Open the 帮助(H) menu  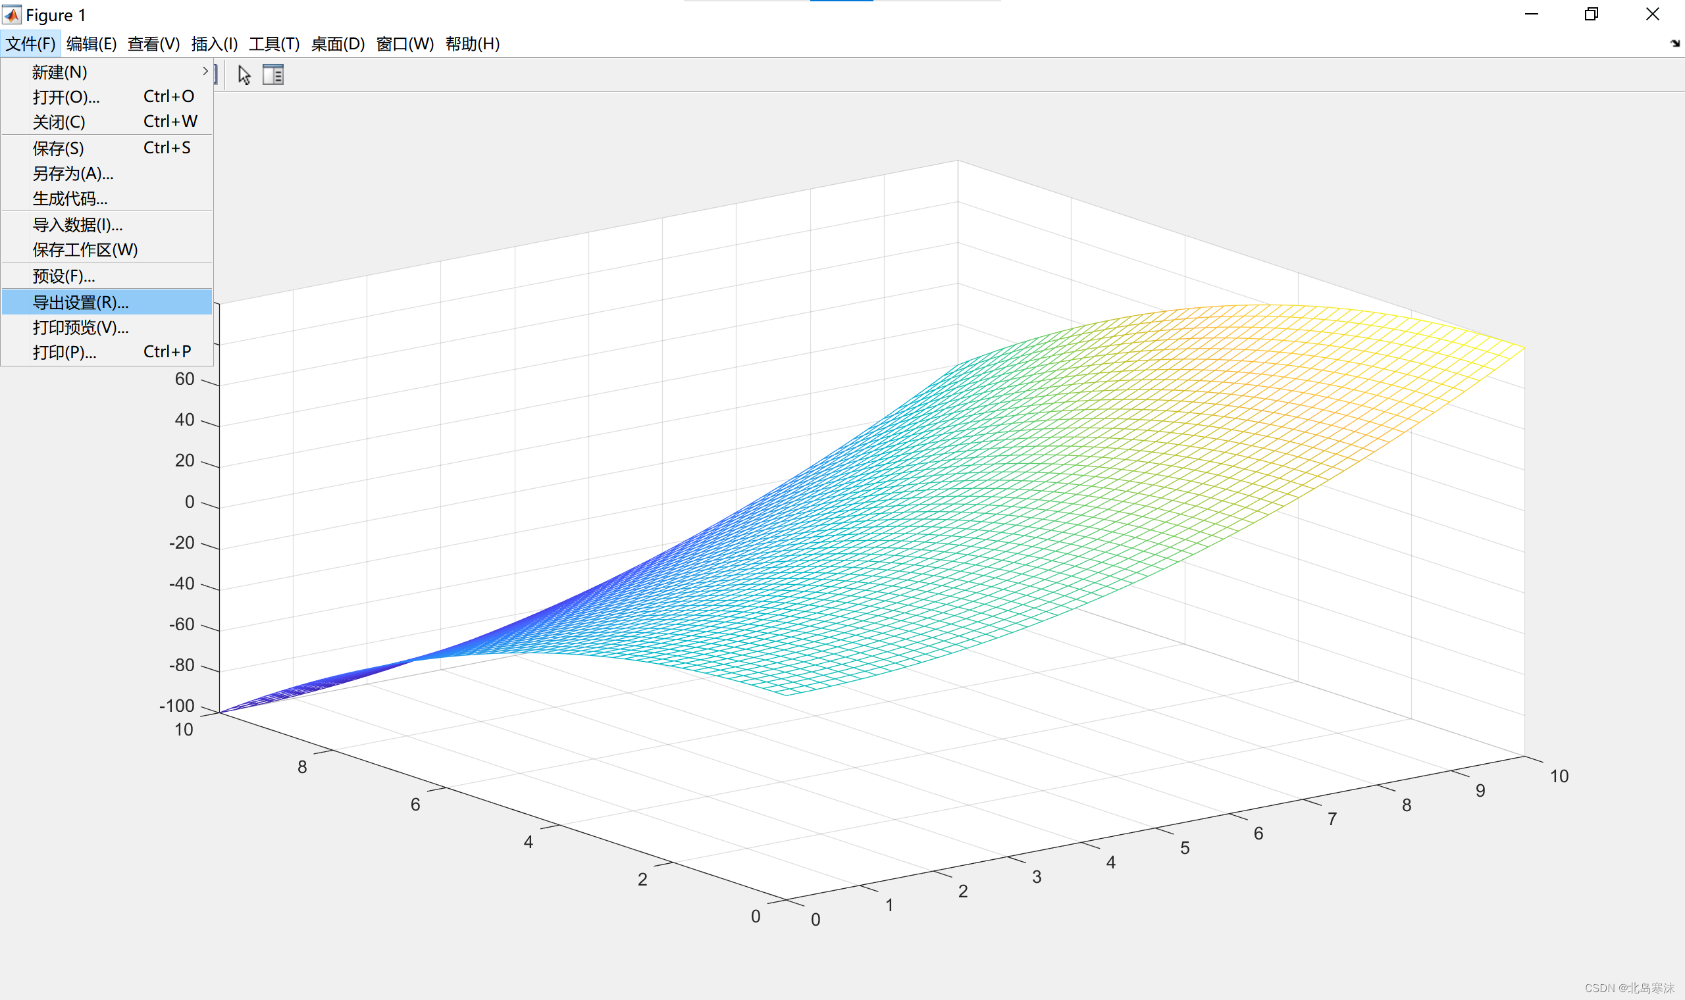(473, 44)
